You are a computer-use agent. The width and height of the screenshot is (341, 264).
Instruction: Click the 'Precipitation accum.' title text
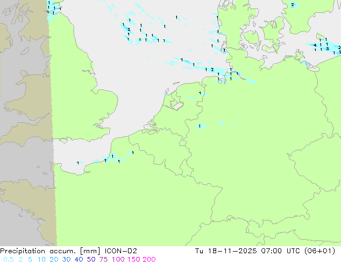38,251
